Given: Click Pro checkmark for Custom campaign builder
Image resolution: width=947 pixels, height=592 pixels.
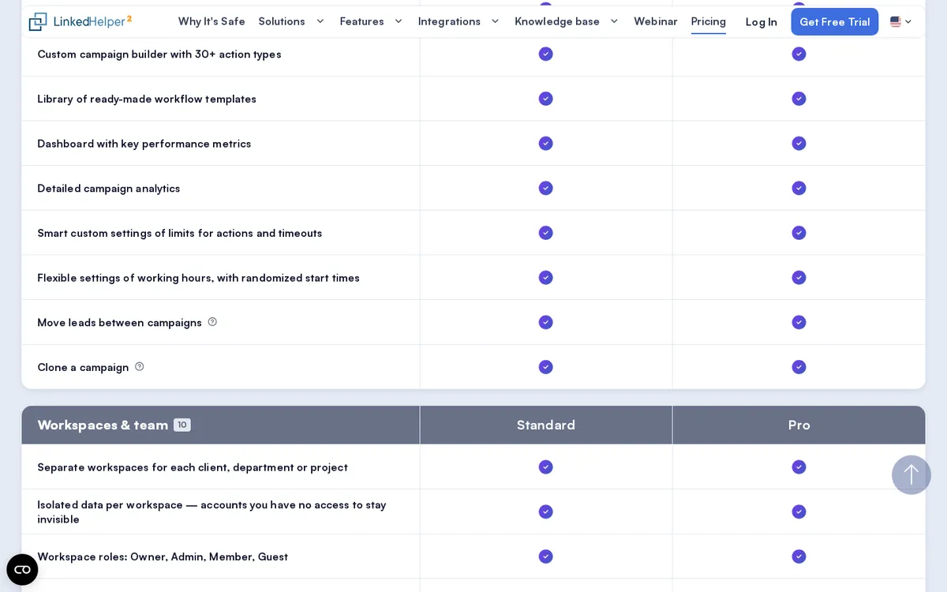Looking at the screenshot, I should coord(799,54).
